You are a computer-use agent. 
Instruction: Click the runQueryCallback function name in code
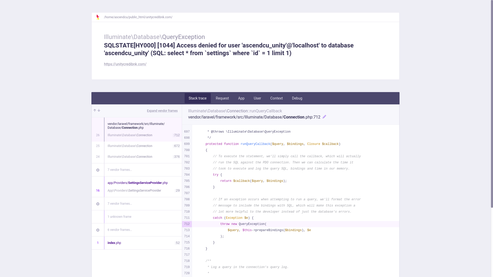pyautogui.click(x=255, y=144)
